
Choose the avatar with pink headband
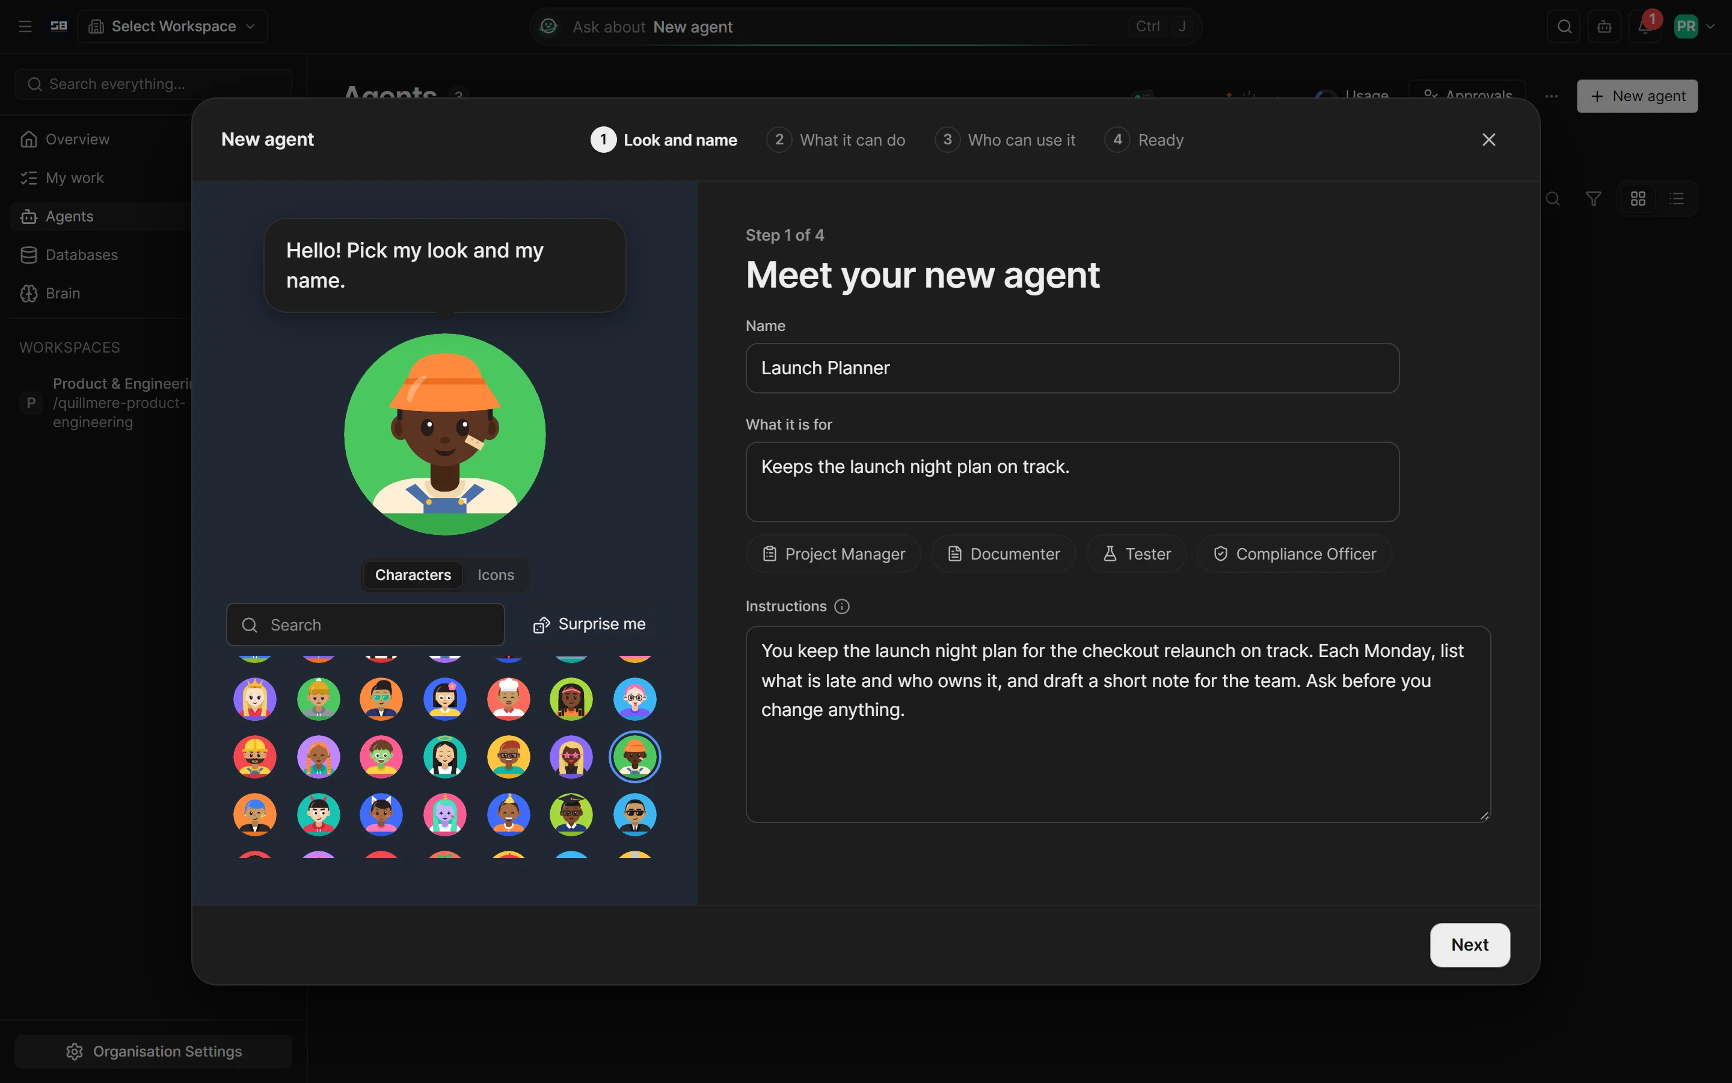click(571, 699)
